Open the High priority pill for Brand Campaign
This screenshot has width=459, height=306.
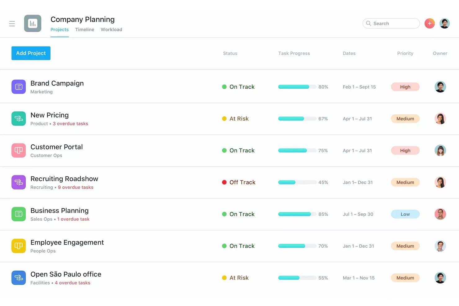[405, 87]
